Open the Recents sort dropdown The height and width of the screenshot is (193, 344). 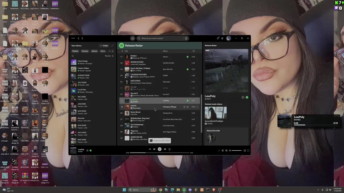pos(109,56)
